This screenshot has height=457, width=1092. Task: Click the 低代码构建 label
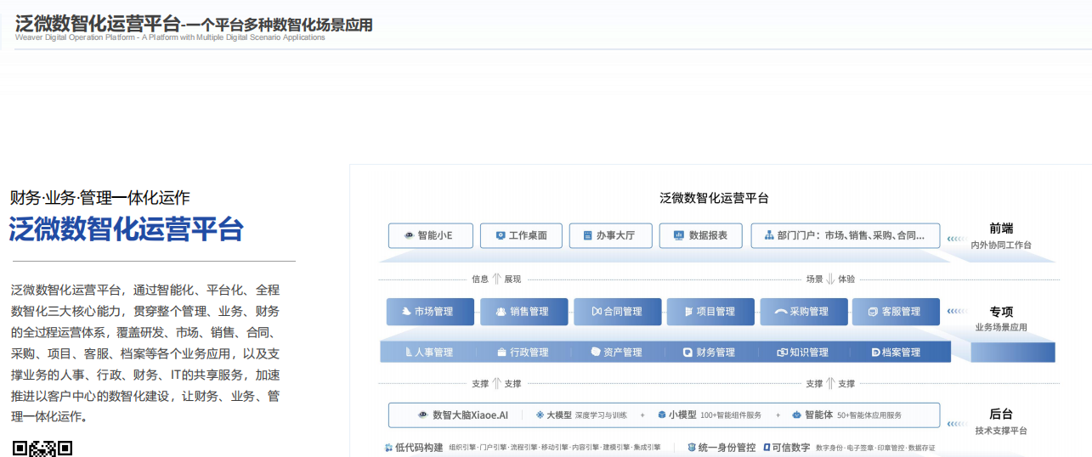pyautogui.click(x=420, y=447)
